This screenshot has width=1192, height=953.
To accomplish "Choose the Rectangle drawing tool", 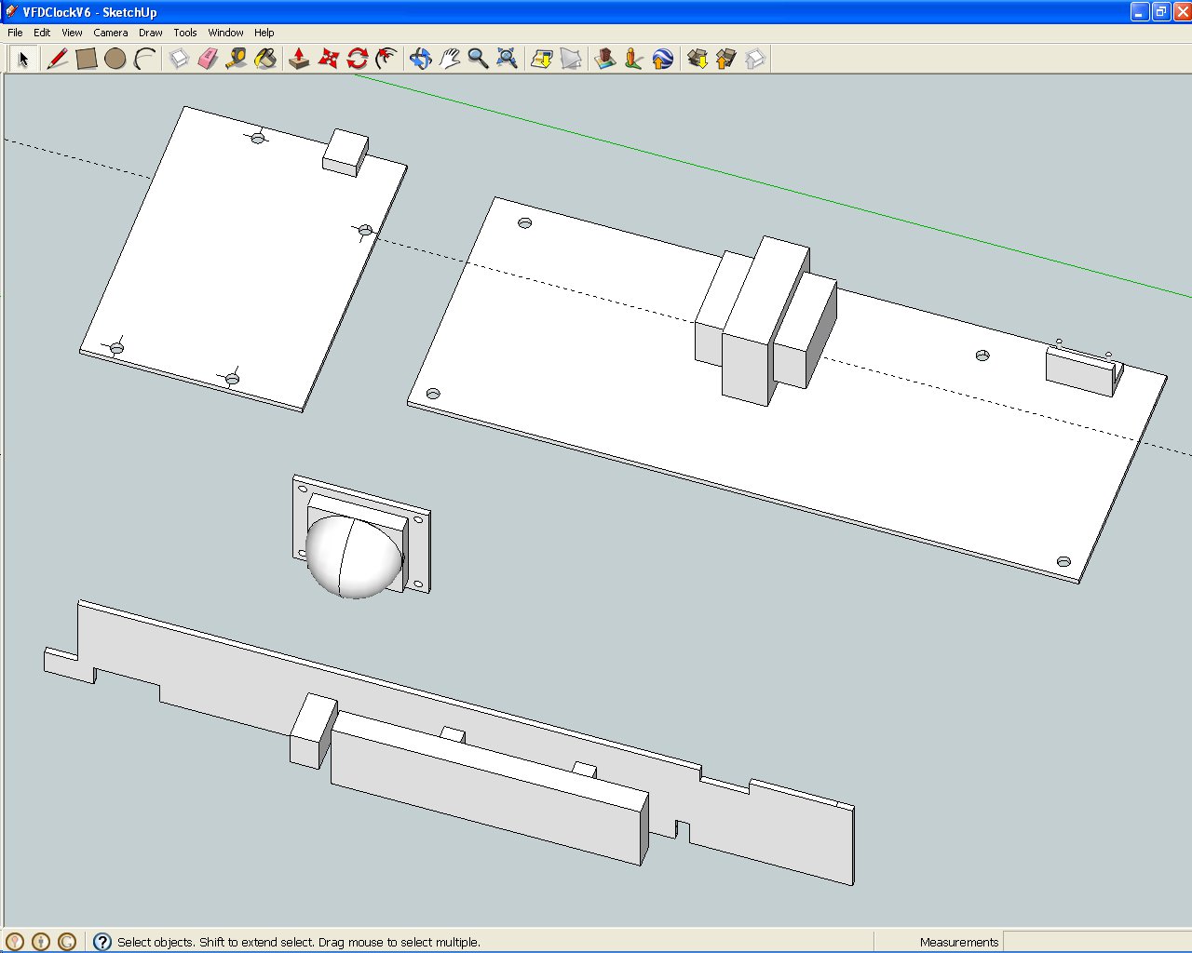I will (x=87, y=60).
